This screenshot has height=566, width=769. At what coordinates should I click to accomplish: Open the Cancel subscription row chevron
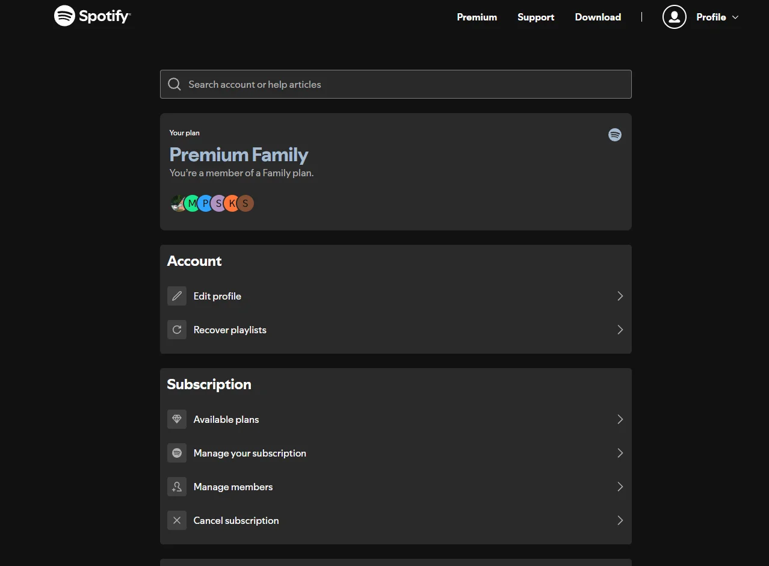click(620, 520)
